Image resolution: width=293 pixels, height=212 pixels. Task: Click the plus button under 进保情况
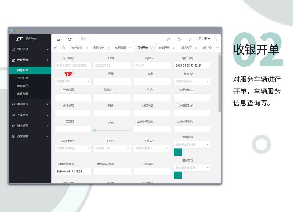click(x=178, y=175)
